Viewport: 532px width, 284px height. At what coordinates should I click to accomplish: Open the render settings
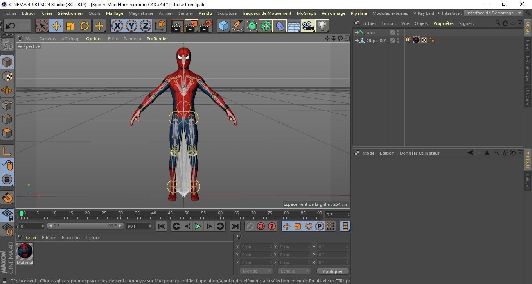(x=206, y=26)
